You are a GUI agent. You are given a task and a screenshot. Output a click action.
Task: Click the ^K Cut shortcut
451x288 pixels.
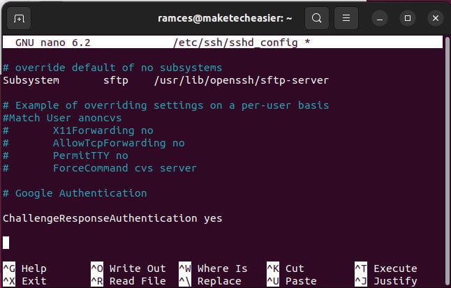click(286, 268)
